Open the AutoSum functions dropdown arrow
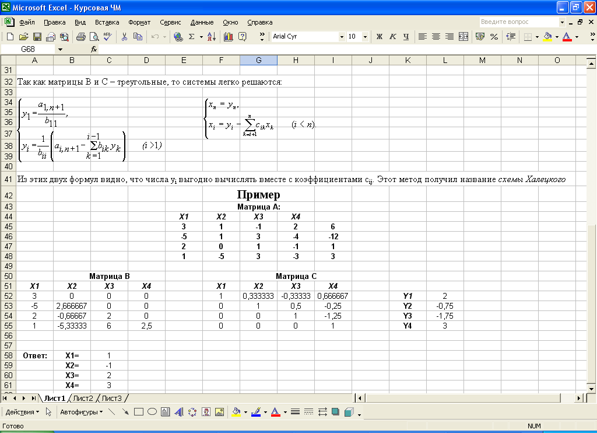Viewport: 597px width, 433px height. 201,37
